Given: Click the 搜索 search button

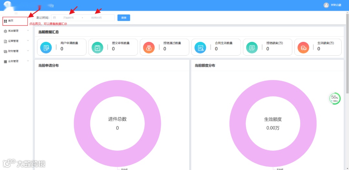Looking at the screenshot, I should point(124,18).
